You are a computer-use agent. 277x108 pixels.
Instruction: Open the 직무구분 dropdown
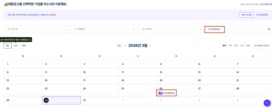37,29
